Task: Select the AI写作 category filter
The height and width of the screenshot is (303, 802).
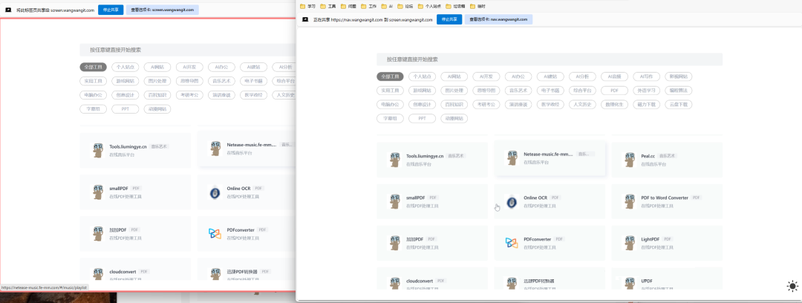Action: (x=647, y=76)
